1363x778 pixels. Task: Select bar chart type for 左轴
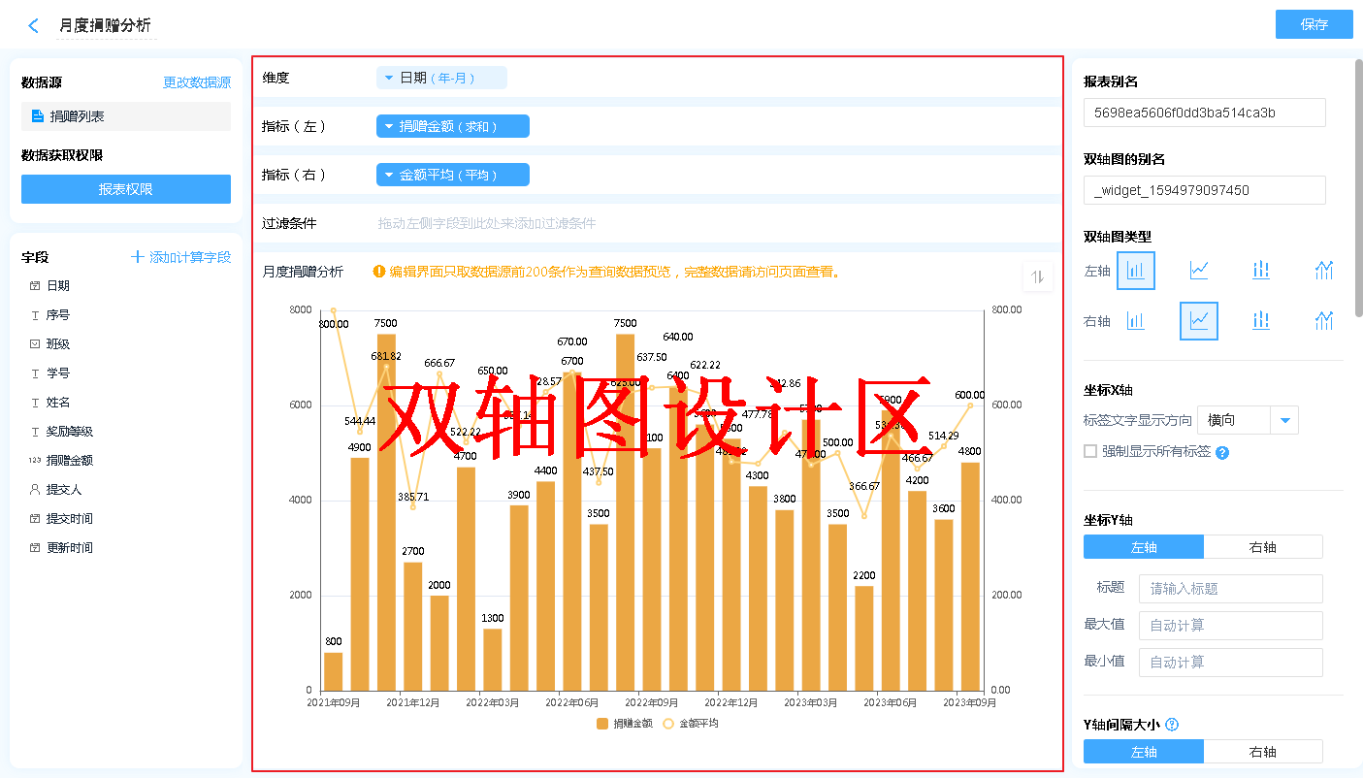click(1136, 271)
